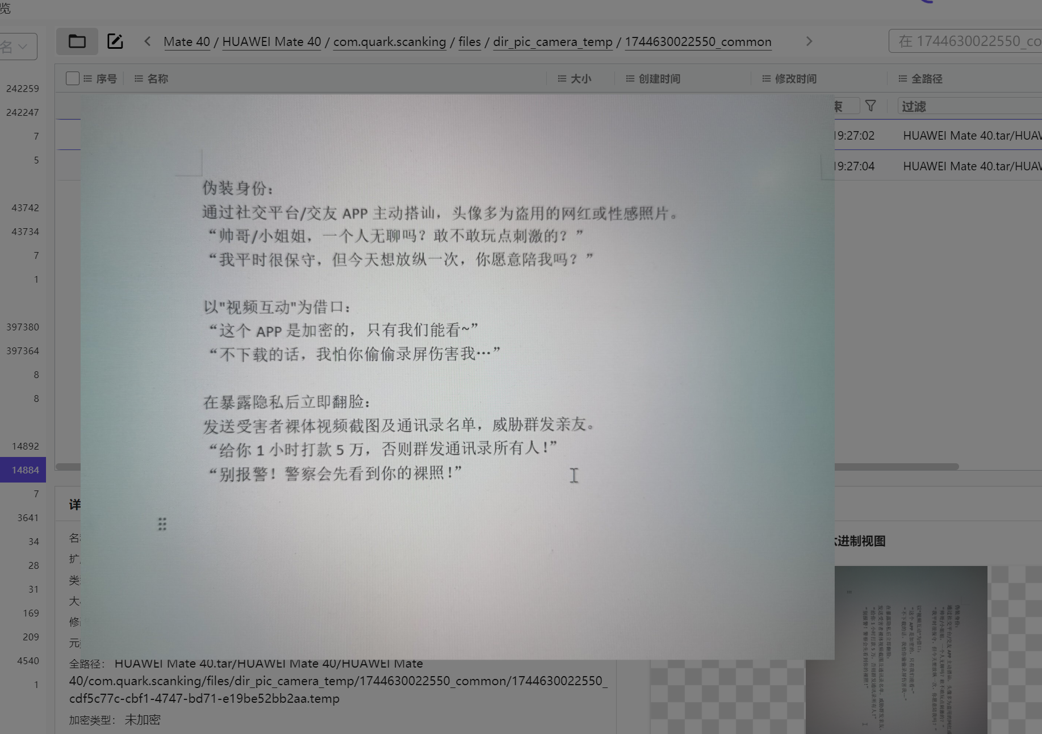The height and width of the screenshot is (734, 1042).
Task: Select the files breadcrumb segment
Action: tap(470, 42)
